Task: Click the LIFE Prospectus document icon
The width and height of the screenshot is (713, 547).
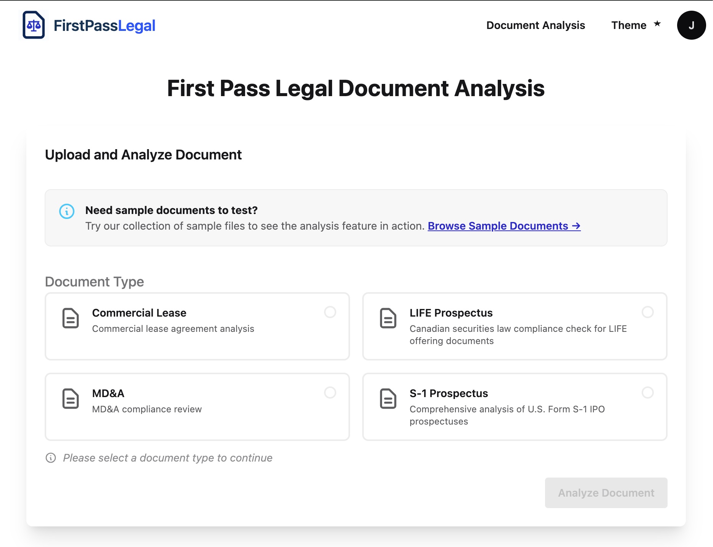Action: click(x=388, y=318)
